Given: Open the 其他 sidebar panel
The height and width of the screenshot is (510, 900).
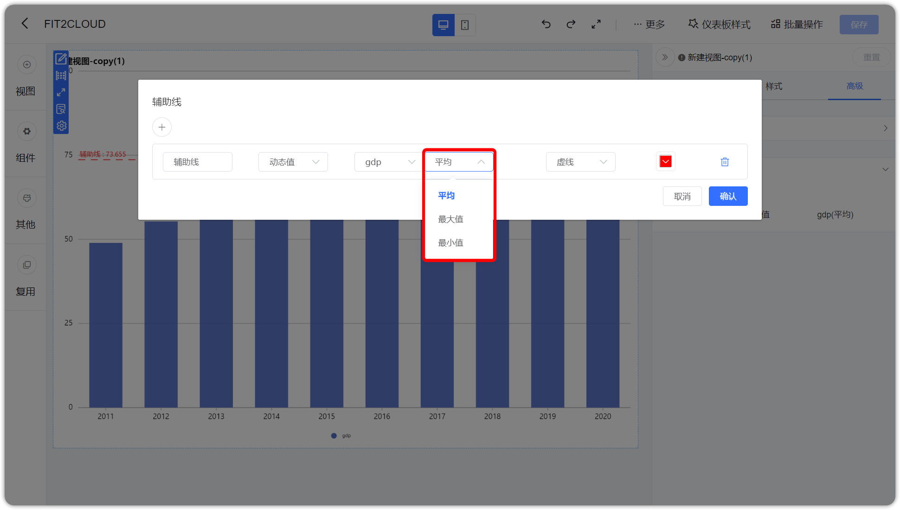Looking at the screenshot, I should pos(26,210).
